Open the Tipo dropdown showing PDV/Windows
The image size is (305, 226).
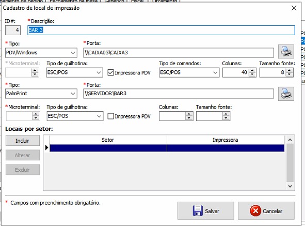tap(73, 53)
